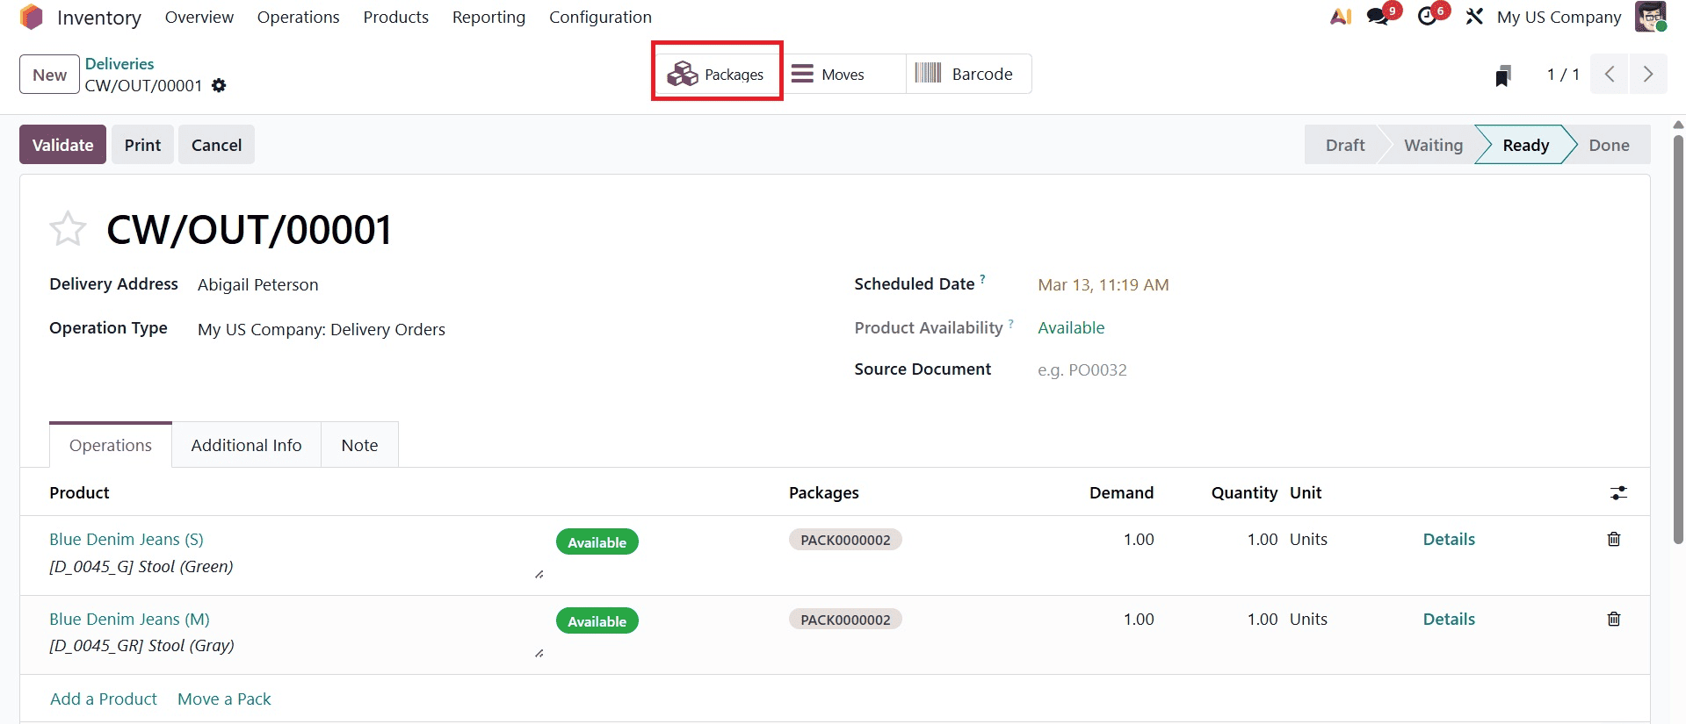Image resolution: width=1686 pixels, height=724 pixels.
Task: Open the Configuration menu
Action: coord(600,17)
